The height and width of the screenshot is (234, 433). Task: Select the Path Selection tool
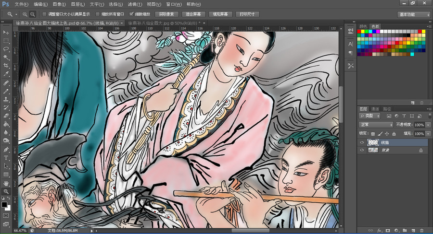pos(6,166)
